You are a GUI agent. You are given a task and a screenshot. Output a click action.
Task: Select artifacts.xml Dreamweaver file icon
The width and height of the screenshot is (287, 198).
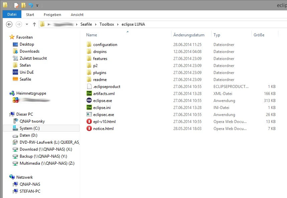coord(89,93)
